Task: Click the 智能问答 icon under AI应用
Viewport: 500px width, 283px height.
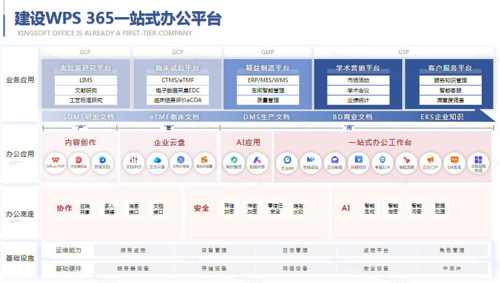Action: point(257,163)
